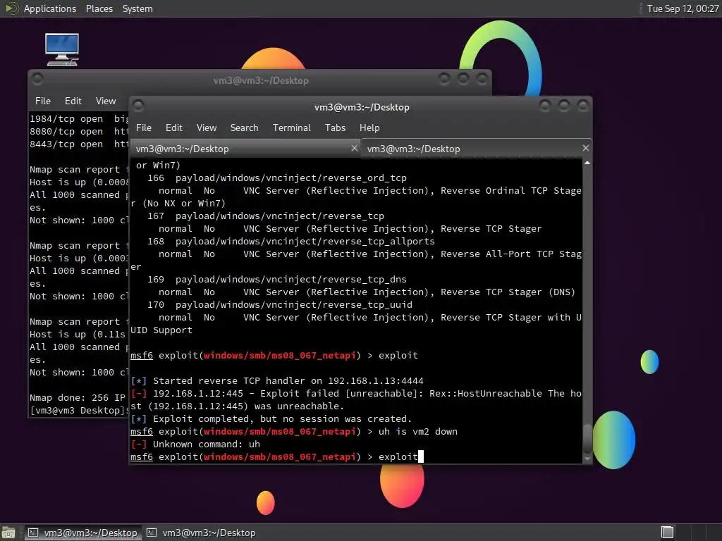The width and height of the screenshot is (722, 541).
Task: Open the Applications menu in top panel
Action: click(50, 8)
